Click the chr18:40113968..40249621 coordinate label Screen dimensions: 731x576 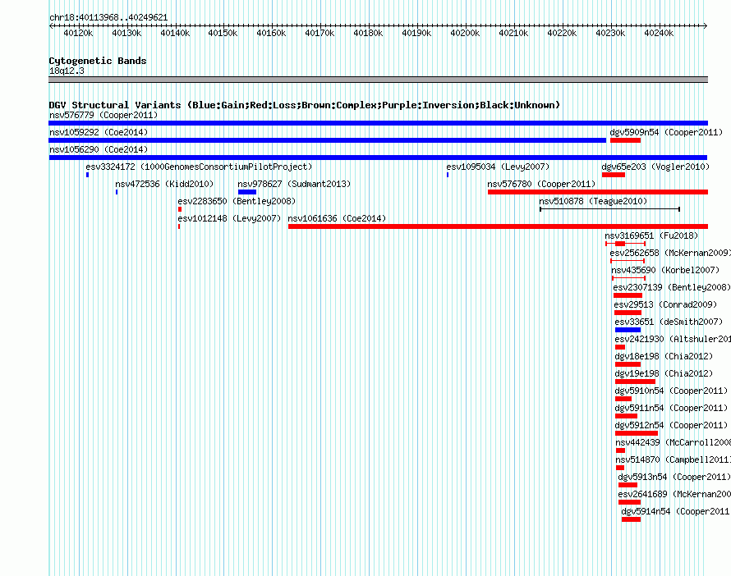coord(108,18)
